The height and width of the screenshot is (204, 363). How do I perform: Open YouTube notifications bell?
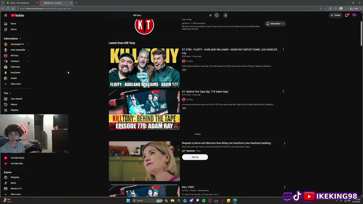coord(346,15)
